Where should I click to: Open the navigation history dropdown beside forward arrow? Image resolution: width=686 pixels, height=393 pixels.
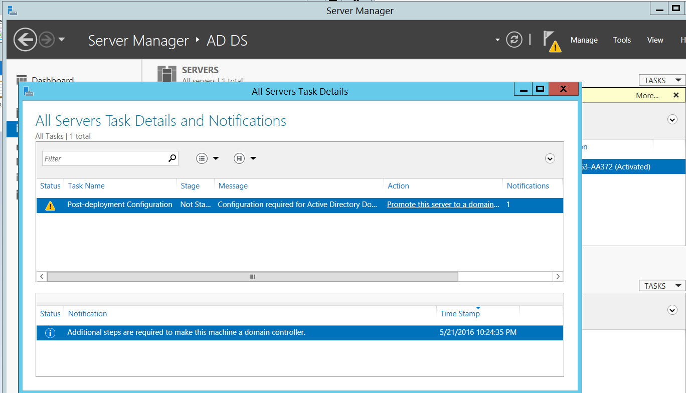tap(62, 39)
